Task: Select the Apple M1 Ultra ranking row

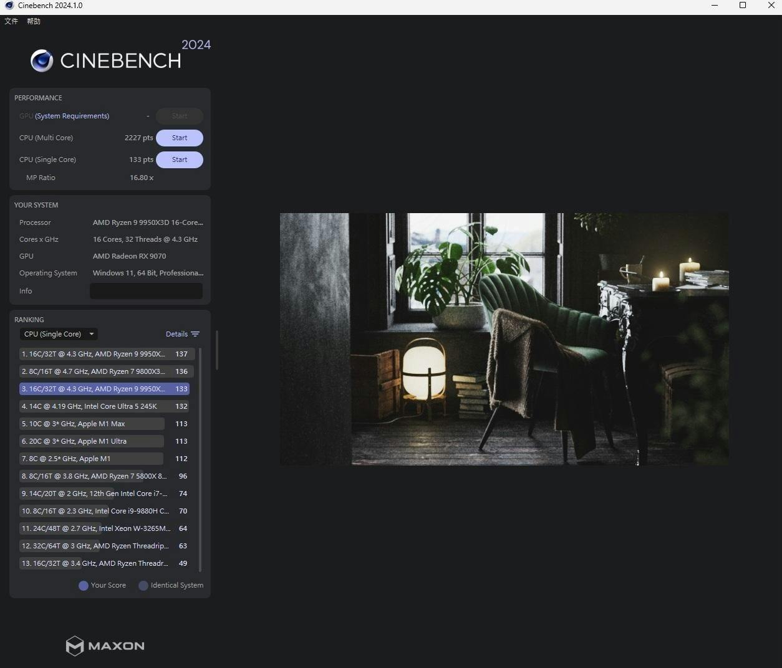Action: click(104, 441)
